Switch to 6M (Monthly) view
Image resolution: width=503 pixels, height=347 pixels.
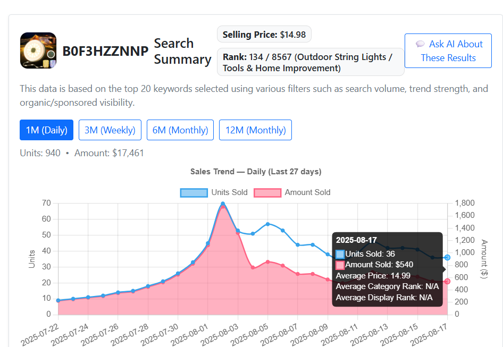point(180,130)
